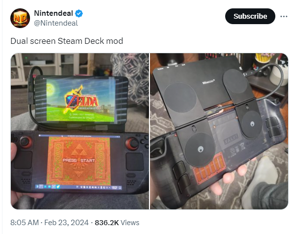This screenshot has height=234, width=295.
Task: Click the Winecord label on the rear panel
Action: 208,82
